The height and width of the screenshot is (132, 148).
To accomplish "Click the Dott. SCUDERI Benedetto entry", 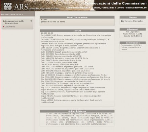I will (x=61, y=54).
